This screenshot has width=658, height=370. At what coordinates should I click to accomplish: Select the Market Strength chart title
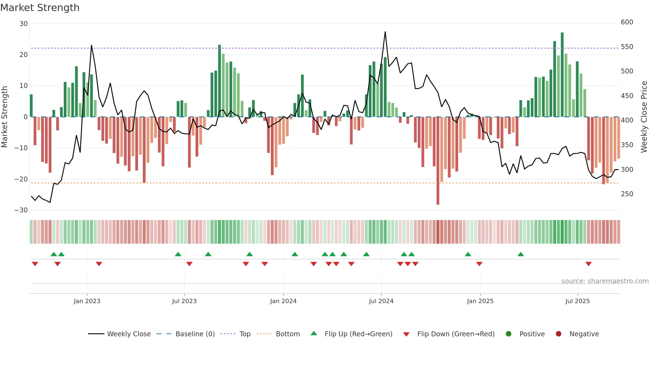[40, 8]
